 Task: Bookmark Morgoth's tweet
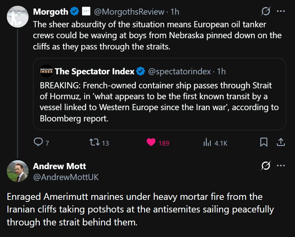[264, 142]
